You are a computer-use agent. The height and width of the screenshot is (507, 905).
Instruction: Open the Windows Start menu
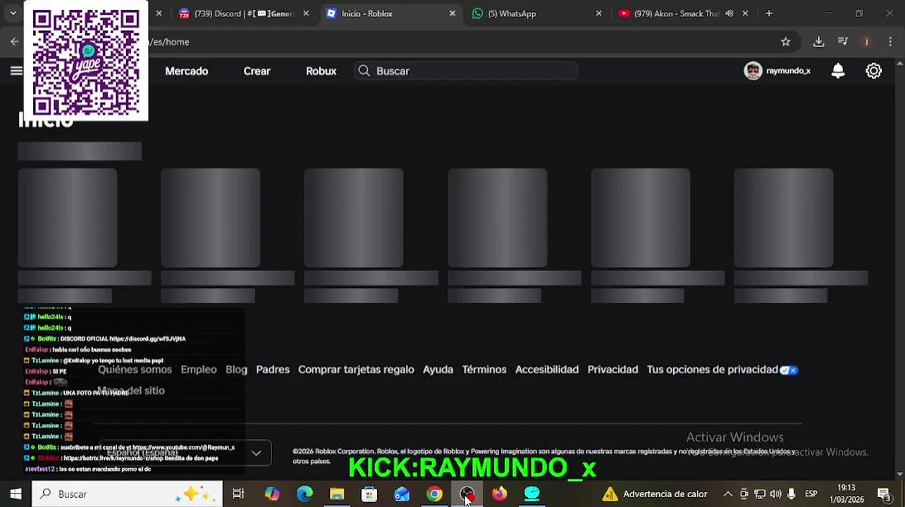tap(16, 494)
